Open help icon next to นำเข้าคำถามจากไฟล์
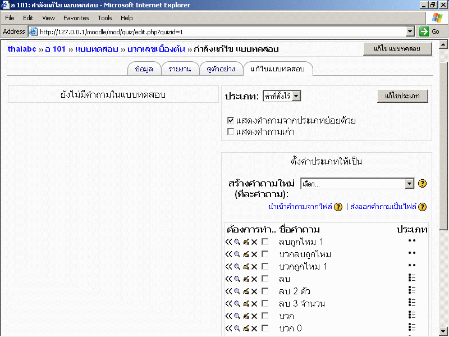The height and width of the screenshot is (337, 449). [x=338, y=207]
